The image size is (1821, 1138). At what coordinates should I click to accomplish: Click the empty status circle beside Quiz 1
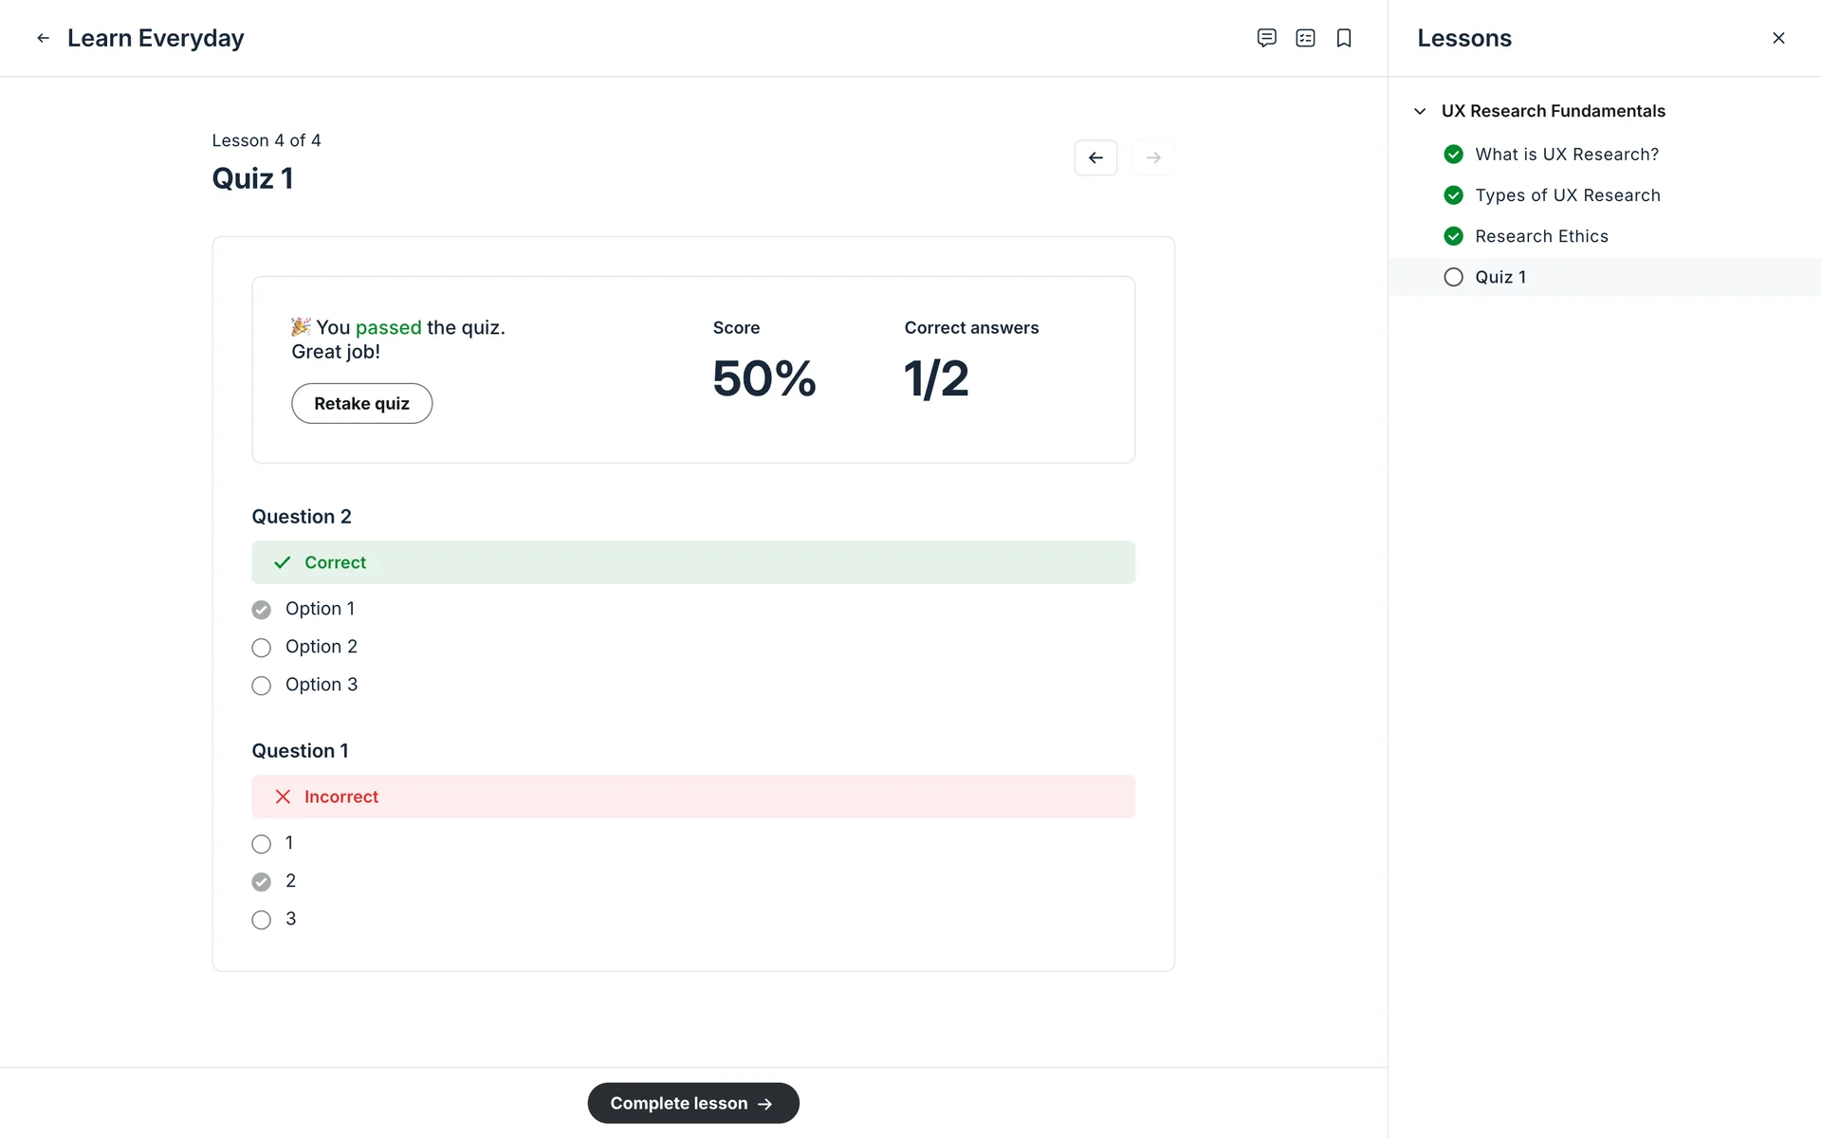(x=1453, y=277)
